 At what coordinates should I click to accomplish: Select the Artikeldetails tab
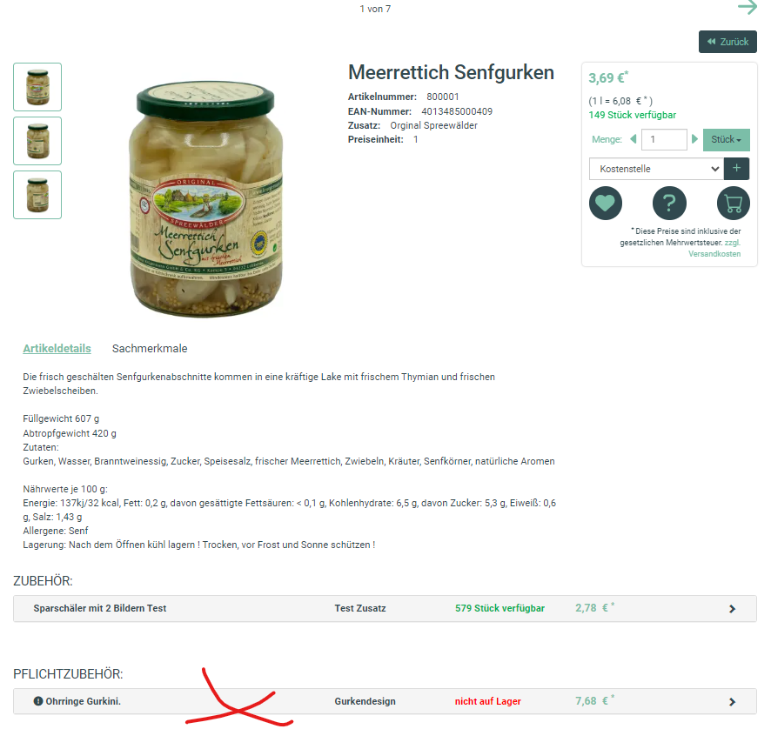pyautogui.click(x=57, y=349)
